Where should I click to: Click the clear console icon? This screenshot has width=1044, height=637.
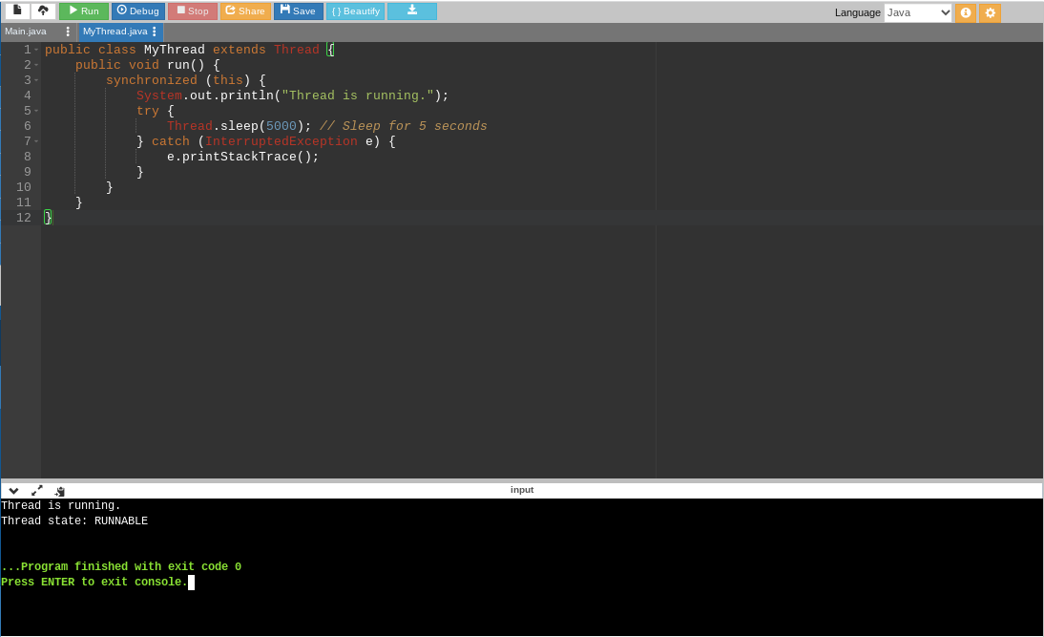coord(60,491)
